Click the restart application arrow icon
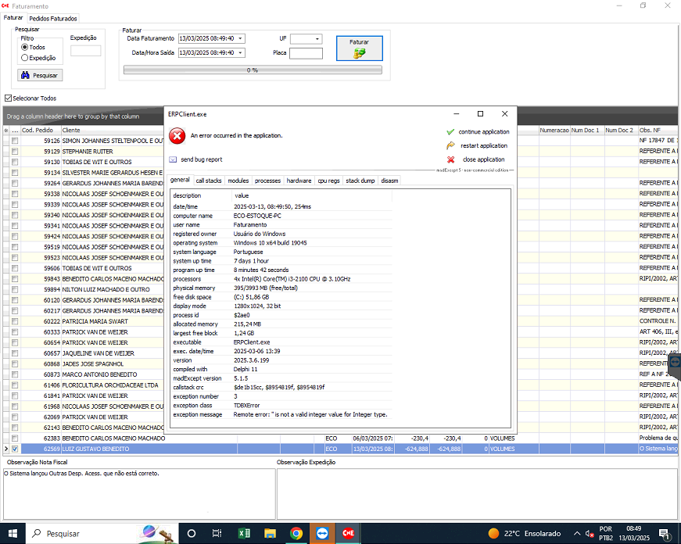This screenshot has width=681, height=544. coord(450,145)
